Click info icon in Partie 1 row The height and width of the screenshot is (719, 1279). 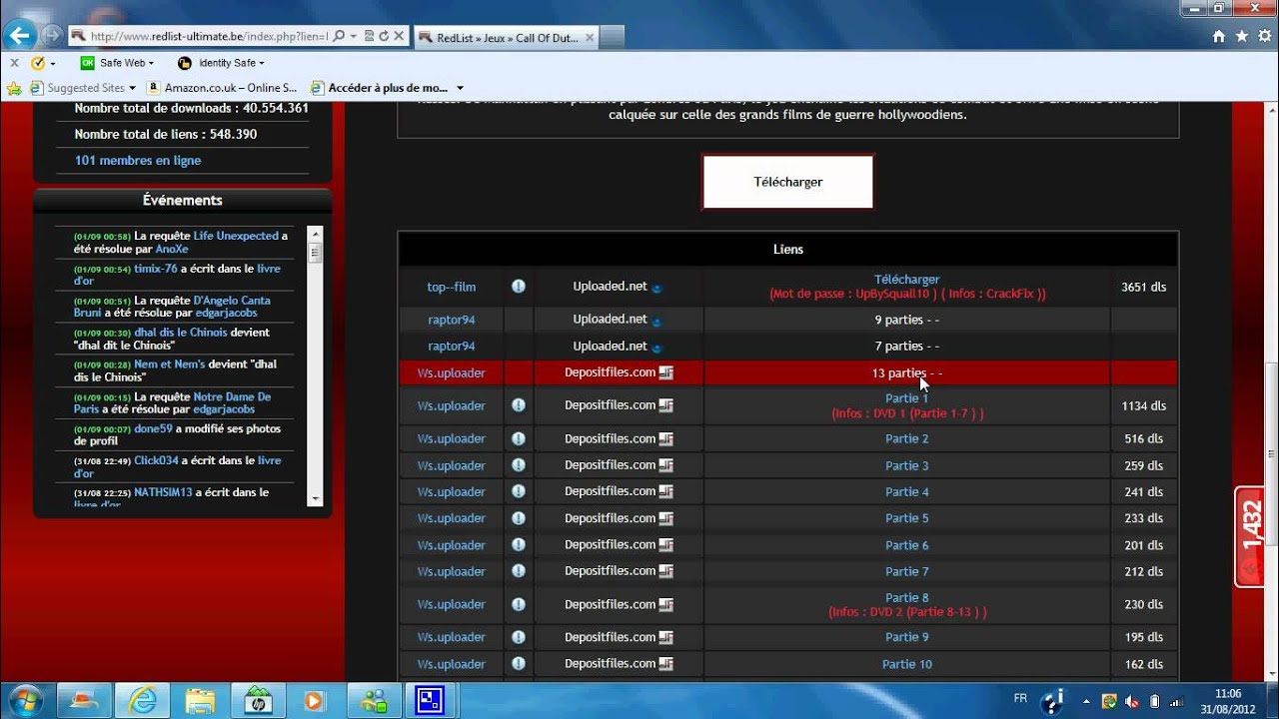[x=519, y=404]
